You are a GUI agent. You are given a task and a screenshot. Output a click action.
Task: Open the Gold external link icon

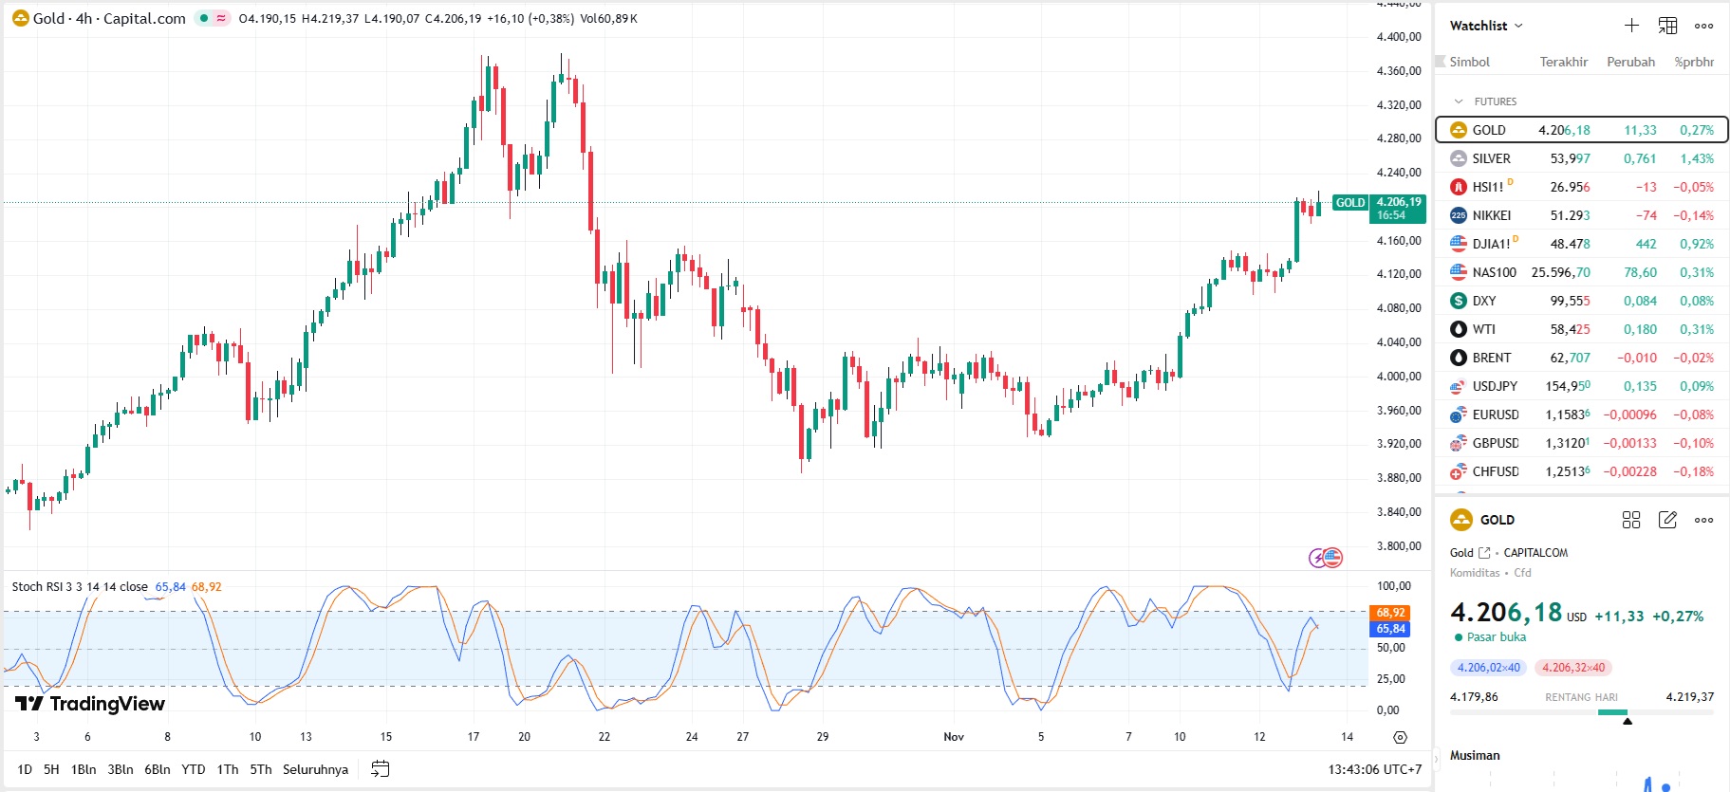pyautogui.click(x=1484, y=553)
